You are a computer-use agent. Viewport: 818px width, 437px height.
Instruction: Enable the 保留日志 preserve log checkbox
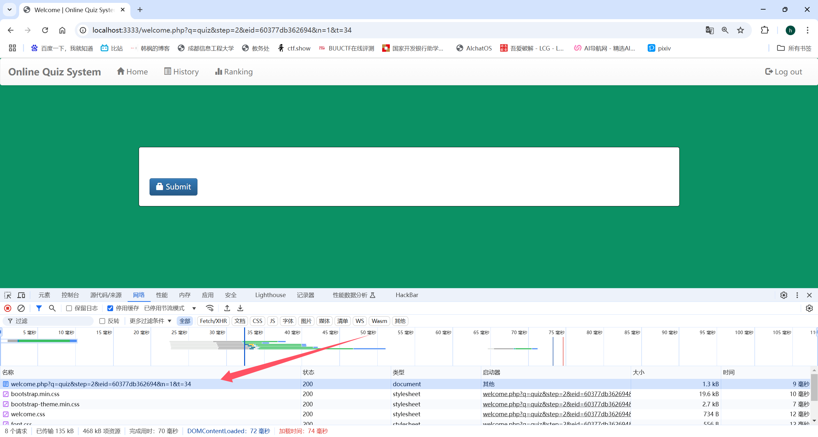pyautogui.click(x=69, y=308)
